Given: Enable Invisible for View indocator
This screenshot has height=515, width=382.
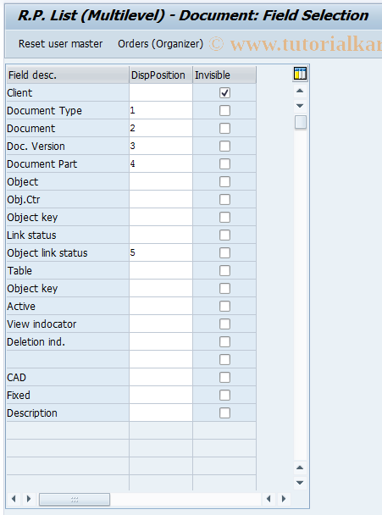Looking at the screenshot, I should (224, 324).
